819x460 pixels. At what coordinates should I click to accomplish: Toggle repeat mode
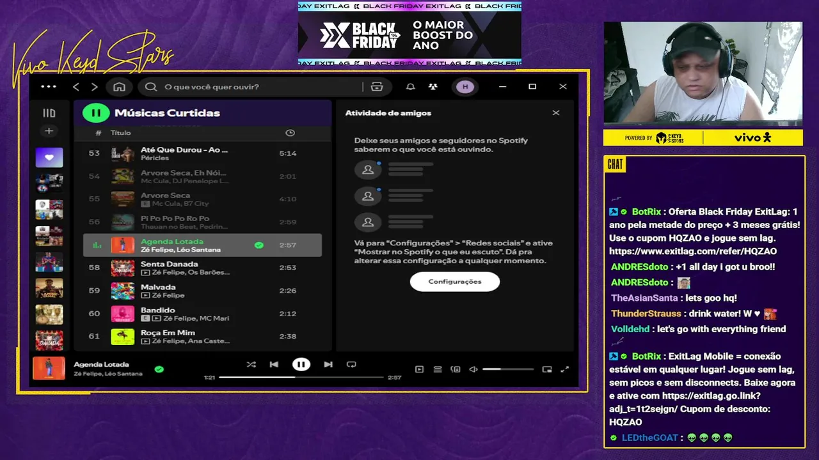[x=351, y=364]
